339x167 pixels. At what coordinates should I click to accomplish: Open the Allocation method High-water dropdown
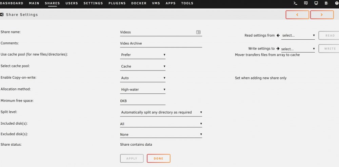pyautogui.click(x=143, y=90)
